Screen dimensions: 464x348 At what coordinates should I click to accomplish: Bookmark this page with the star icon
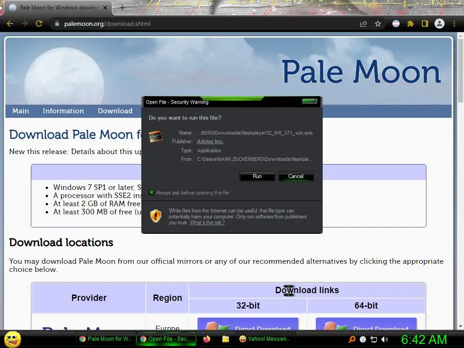coord(378,24)
